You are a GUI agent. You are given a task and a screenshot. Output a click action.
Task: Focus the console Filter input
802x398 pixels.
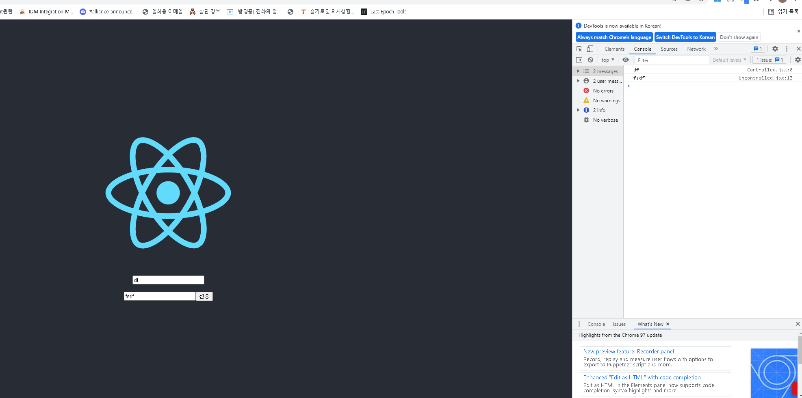[x=672, y=60]
